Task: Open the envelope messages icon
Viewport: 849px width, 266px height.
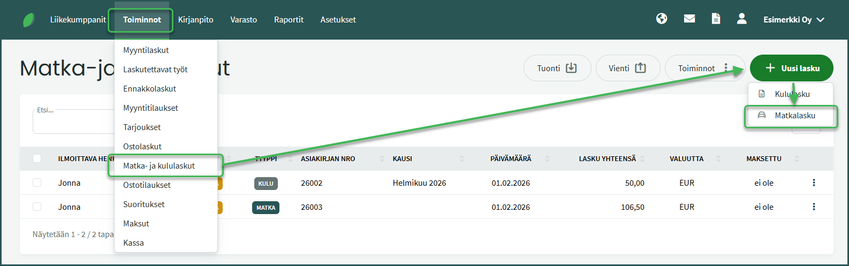Action: tap(689, 19)
